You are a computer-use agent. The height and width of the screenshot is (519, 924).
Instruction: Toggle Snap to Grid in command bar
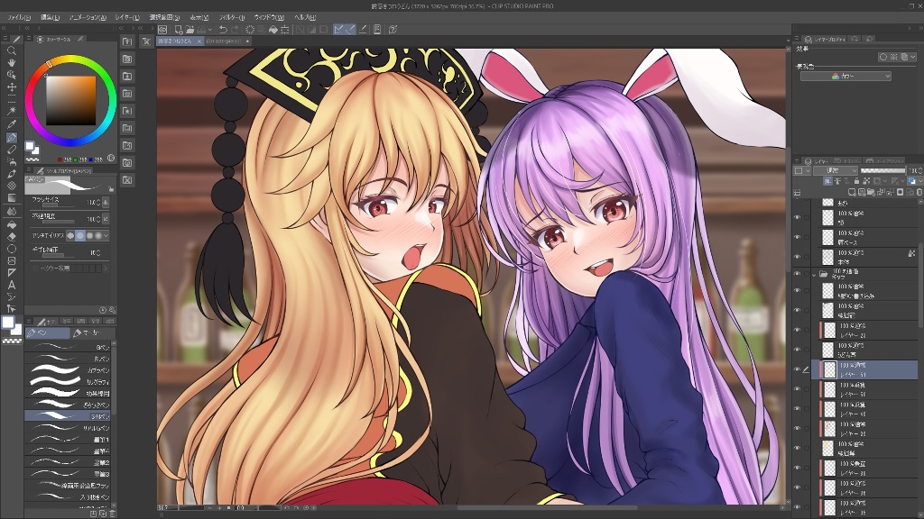363,30
